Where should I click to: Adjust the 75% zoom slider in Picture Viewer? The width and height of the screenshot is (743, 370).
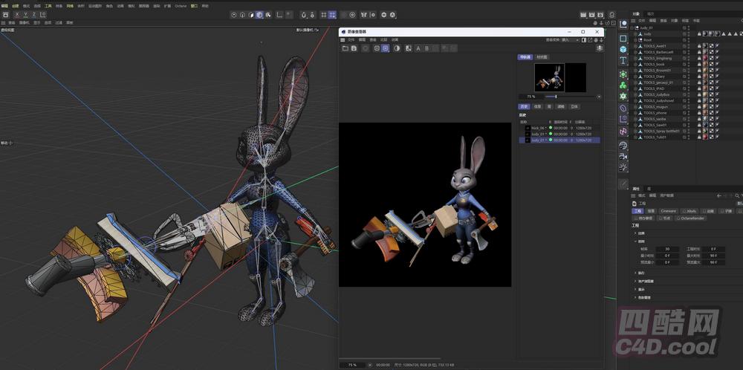(x=557, y=97)
